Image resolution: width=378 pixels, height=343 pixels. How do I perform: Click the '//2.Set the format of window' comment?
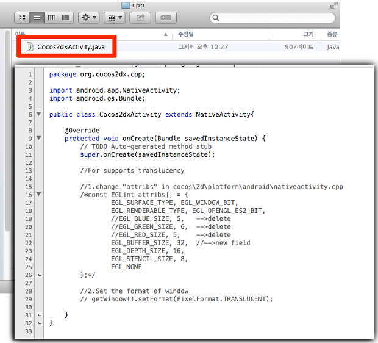coord(134,291)
